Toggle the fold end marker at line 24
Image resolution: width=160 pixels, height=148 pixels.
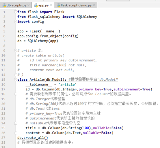pos(16,123)
